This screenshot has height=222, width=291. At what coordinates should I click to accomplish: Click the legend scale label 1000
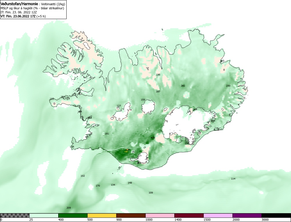pos(149,220)
